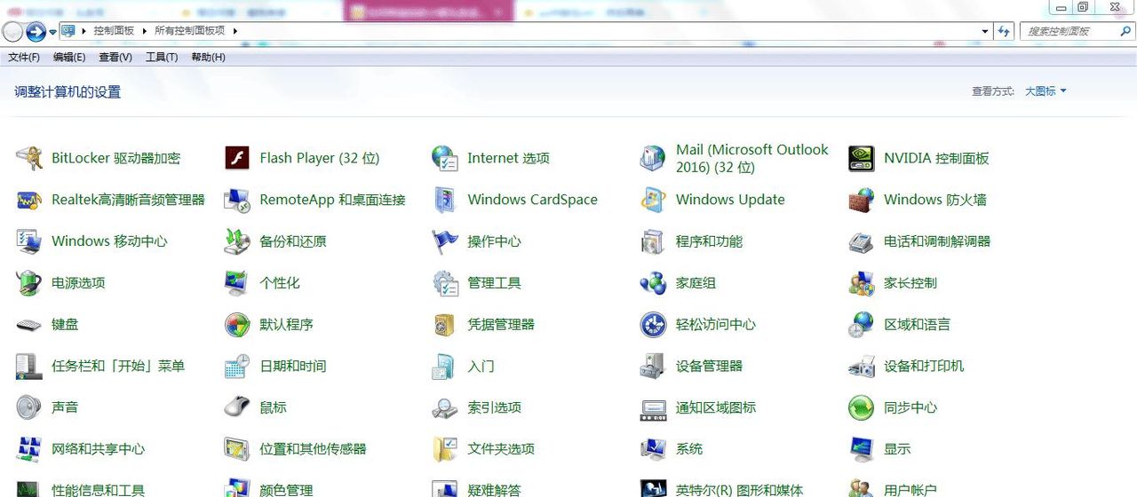This screenshot has width=1137, height=497.
Task: Open the recent pages dropdown beside navigation arrows
Action: click(x=52, y=32)
